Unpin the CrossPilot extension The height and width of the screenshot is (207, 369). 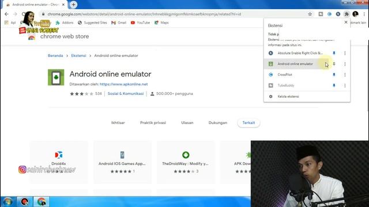click(x=334, y=75)
